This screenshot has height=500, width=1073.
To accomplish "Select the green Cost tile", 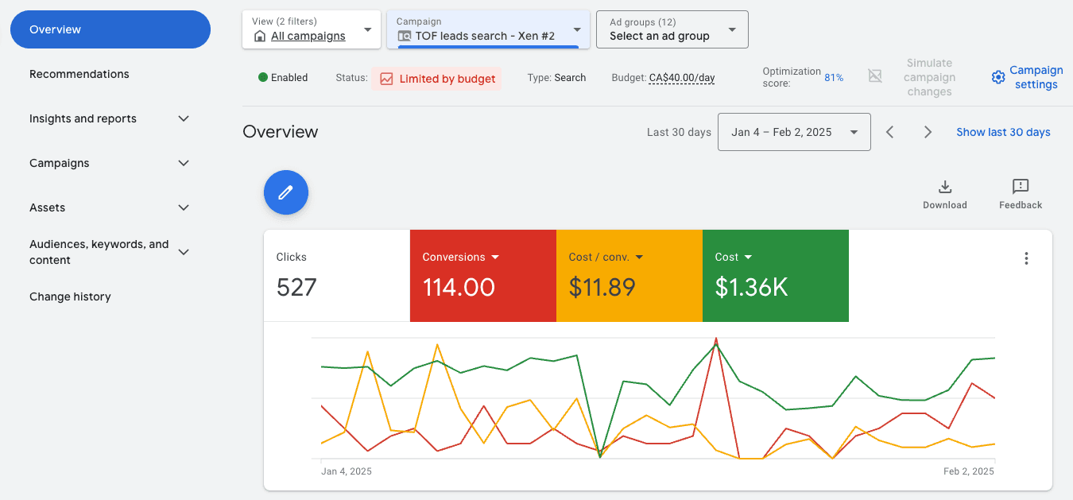I will click(x=776, y=276).
